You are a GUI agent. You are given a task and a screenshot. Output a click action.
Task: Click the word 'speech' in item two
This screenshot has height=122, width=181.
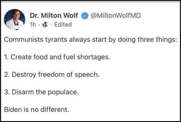pyautogui.click(x=87, y=75)
